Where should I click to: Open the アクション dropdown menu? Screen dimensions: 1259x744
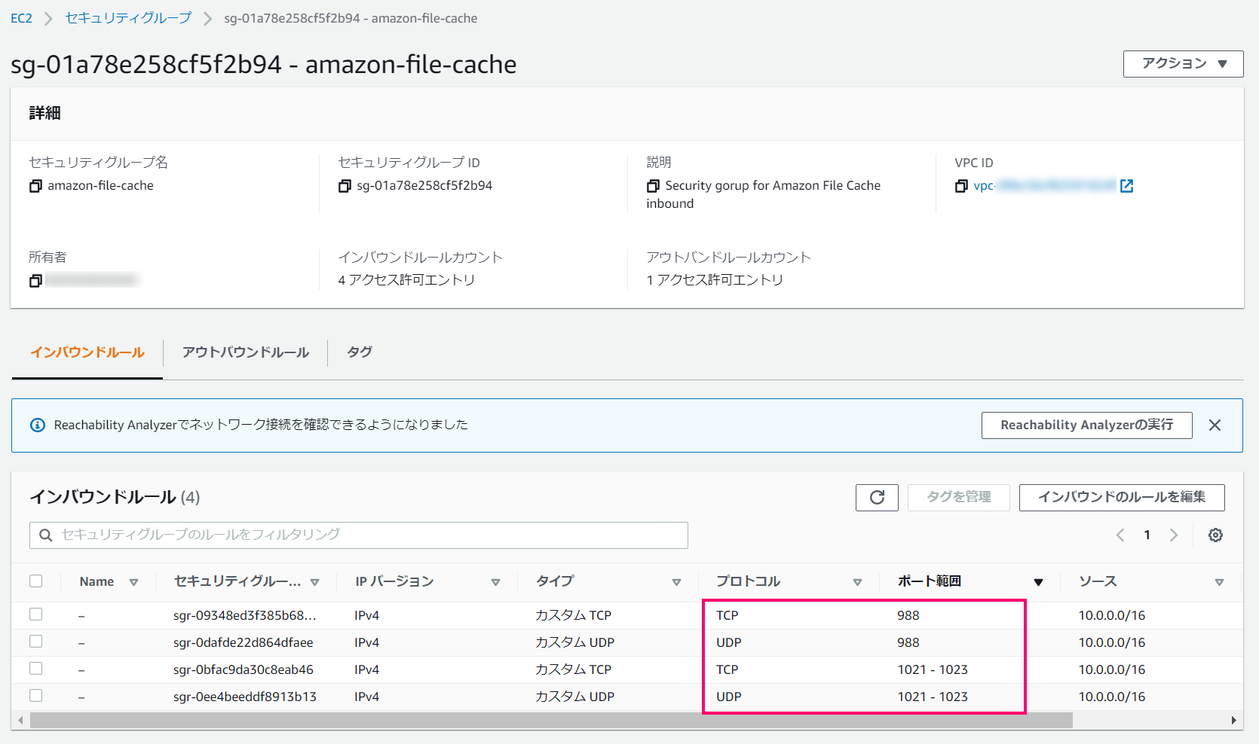pos(1183,64)
